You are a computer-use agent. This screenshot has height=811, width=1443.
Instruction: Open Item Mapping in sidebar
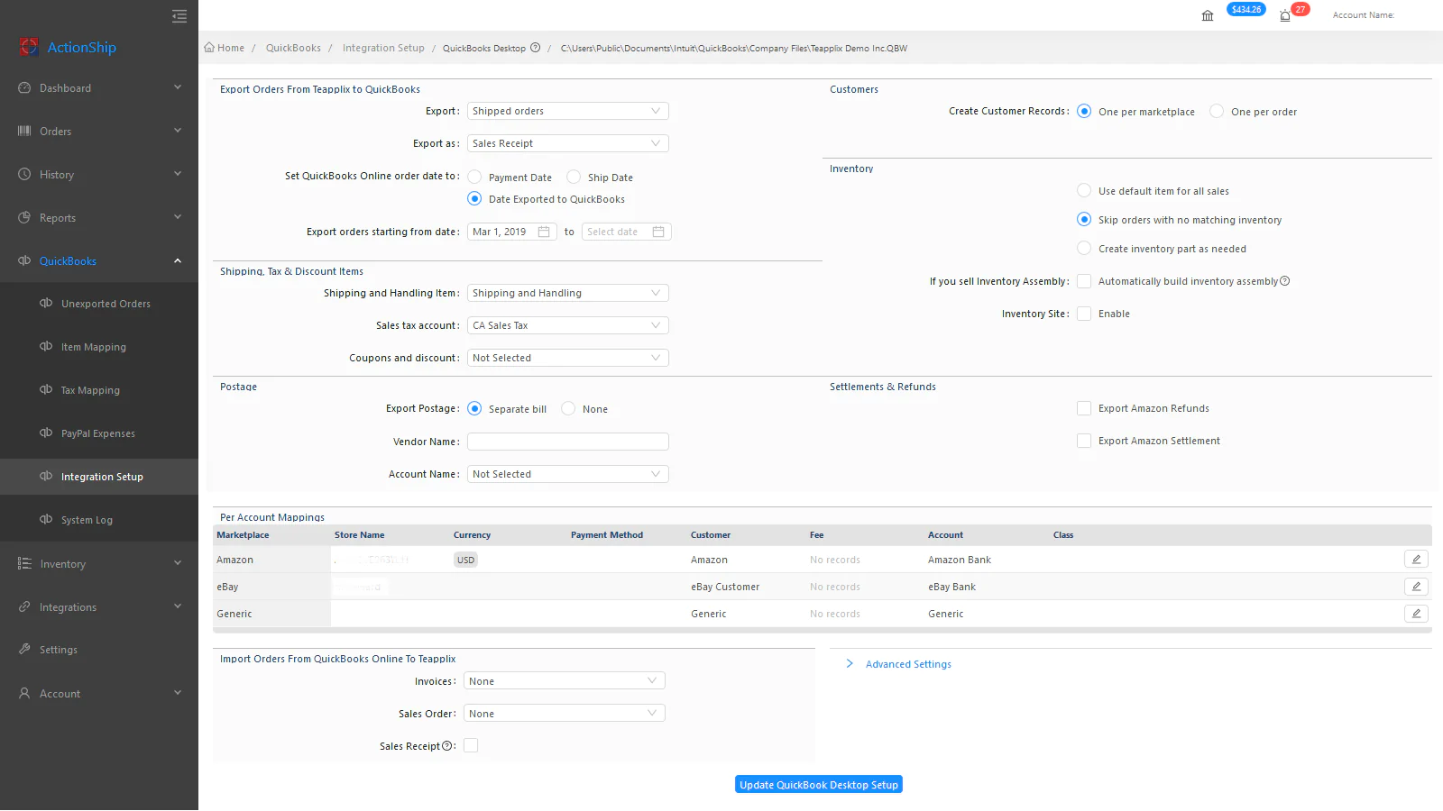point(94,347)
